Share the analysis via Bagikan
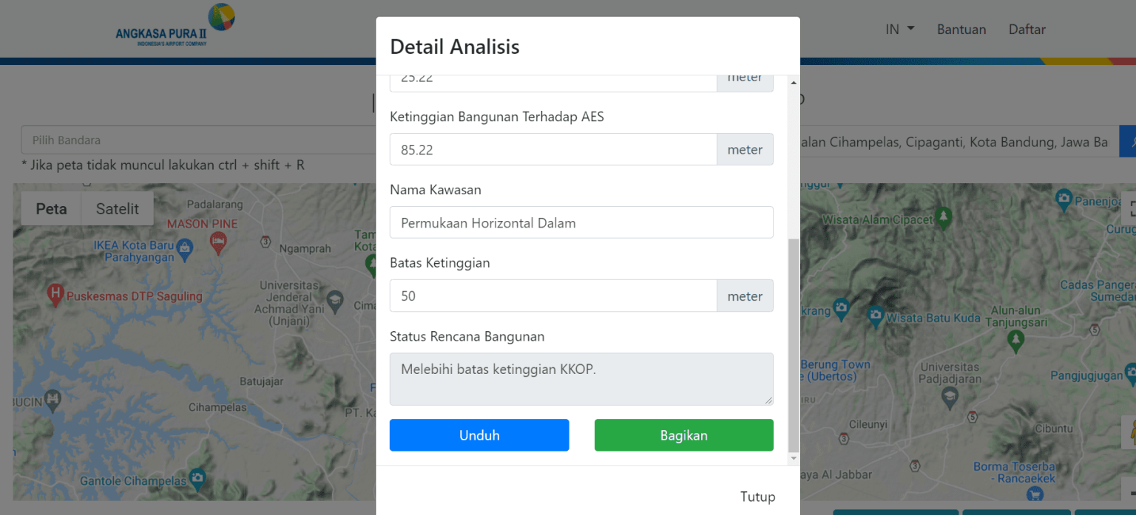This screenshot has height=515, width=1136. point(683,435)
